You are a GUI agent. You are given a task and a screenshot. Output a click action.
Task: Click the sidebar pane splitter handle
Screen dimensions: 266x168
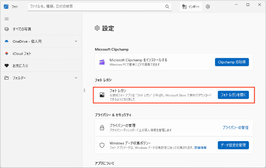coord(84,90)
